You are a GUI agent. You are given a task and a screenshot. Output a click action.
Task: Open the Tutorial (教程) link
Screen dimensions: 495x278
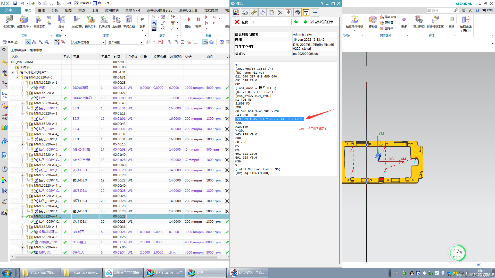click(488, 10)
